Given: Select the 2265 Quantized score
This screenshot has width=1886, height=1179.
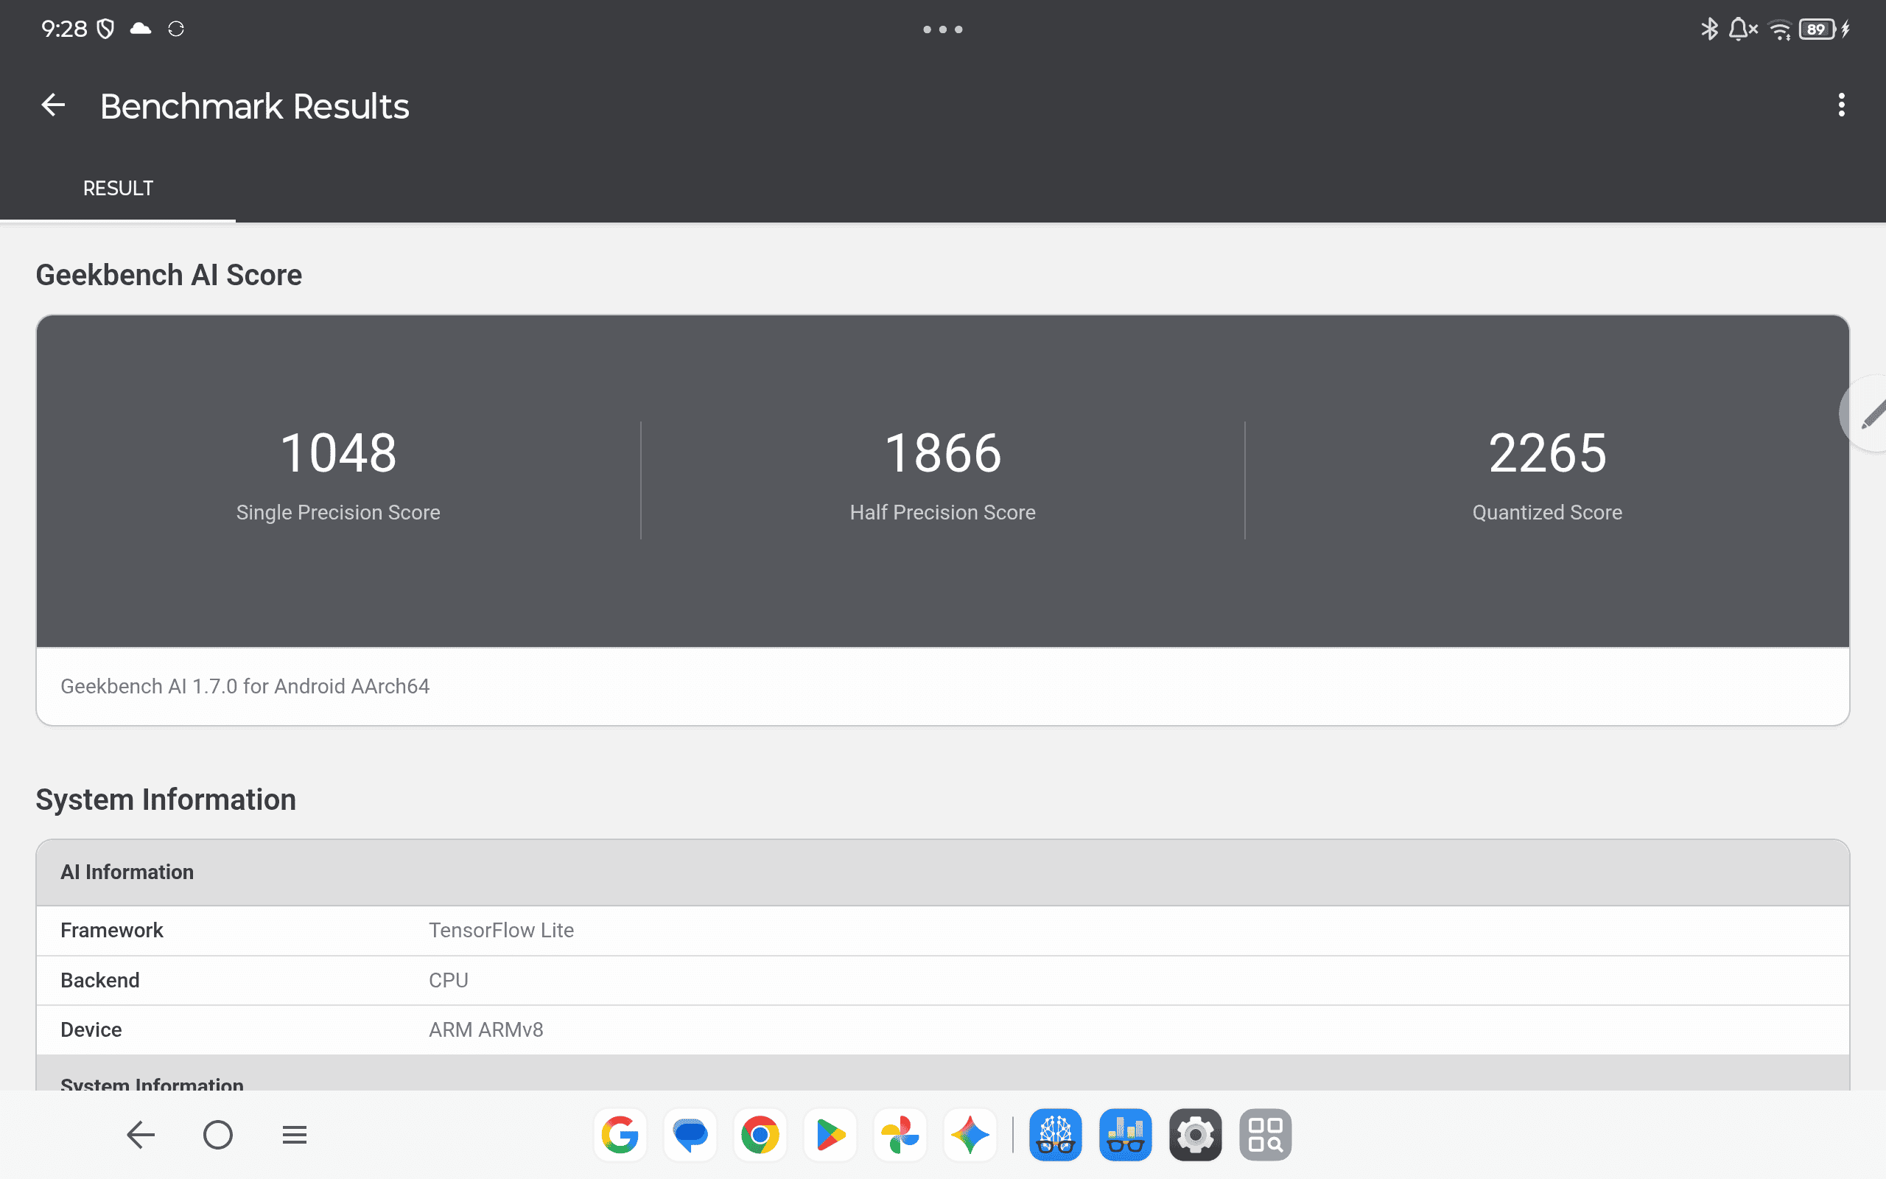Looking at the screenshot, I should [1547, 453].
